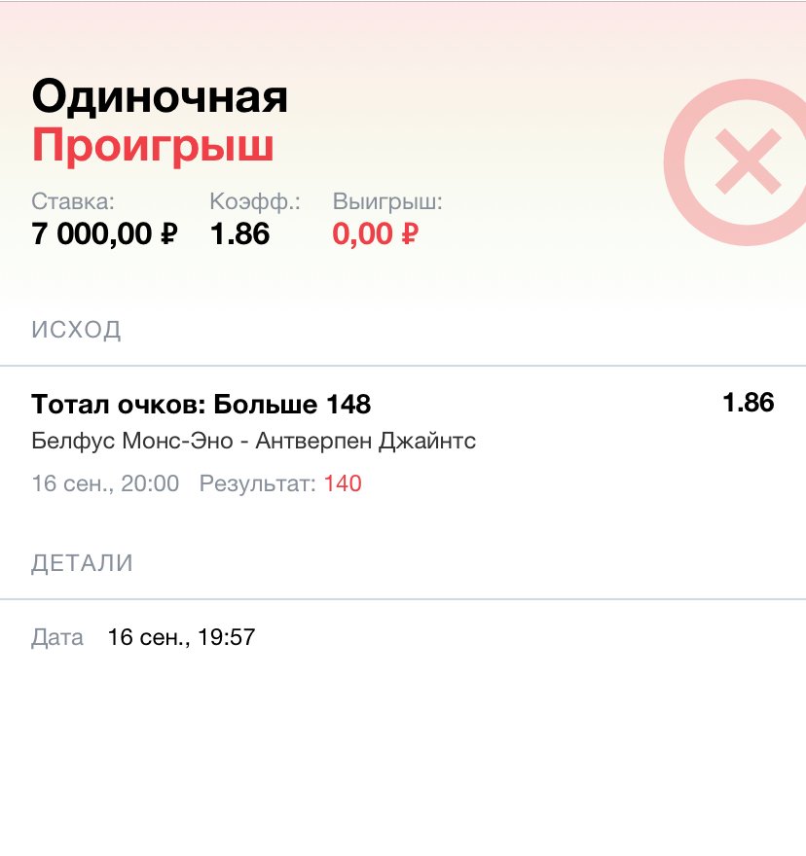The width and height of the screenshot is (806, 856).
Task: Click the "Коэфф.:" label
Action: click(x=255, y=202)
